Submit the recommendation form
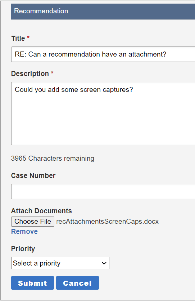Image resolution: width=195 pixels, height=303 pixels. (x=32, y=283)
